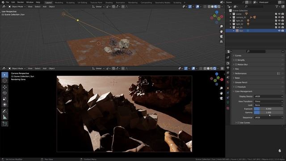This screenshot has width=286, height=161.
Task: Disable render camera icon for light_02
Action: 283,24
